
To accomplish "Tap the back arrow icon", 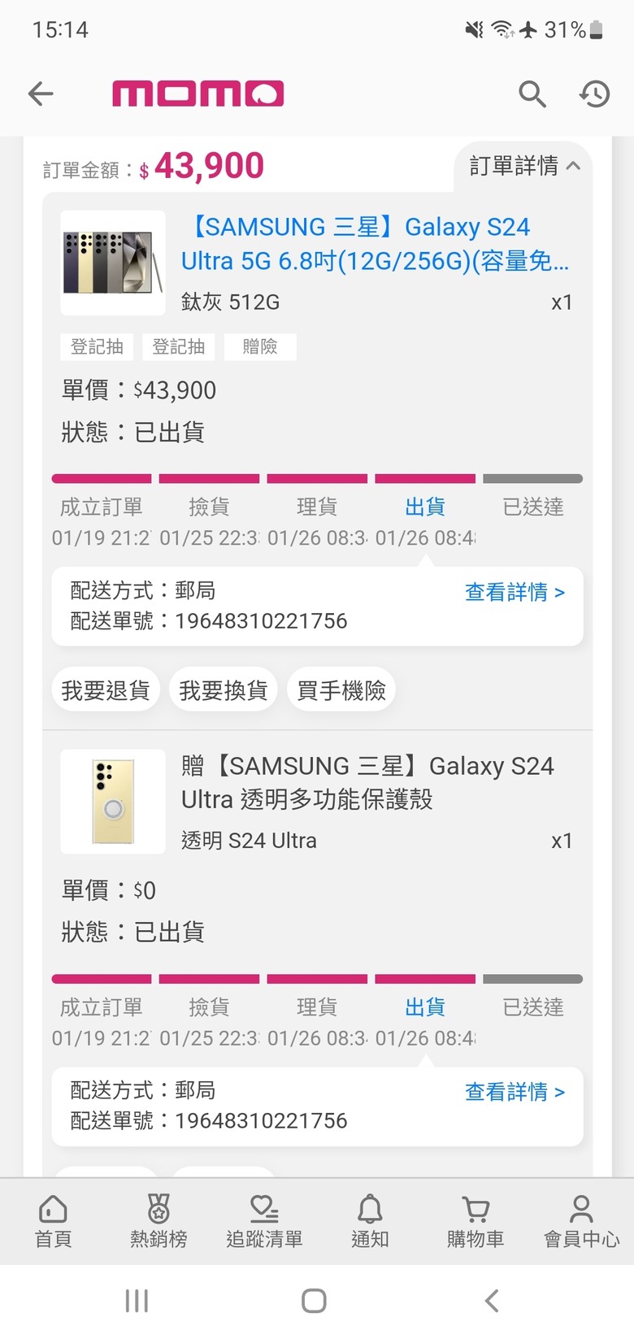I will [41, 94].
